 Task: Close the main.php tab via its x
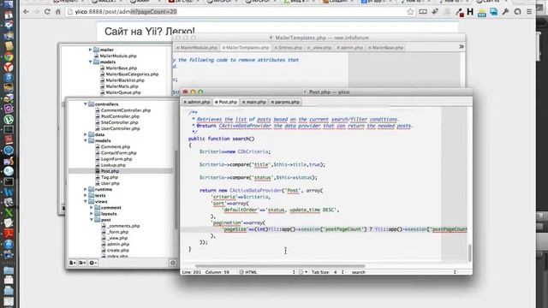[243, 103]
